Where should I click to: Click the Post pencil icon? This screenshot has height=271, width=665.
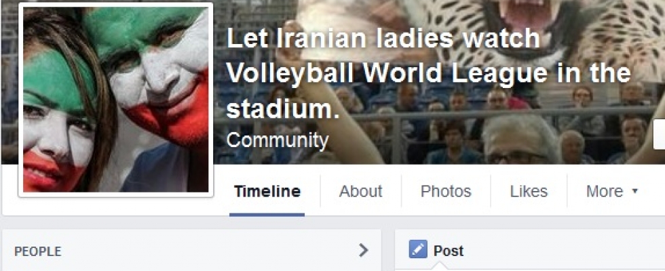pyautogui.click(x=418, y=249)
